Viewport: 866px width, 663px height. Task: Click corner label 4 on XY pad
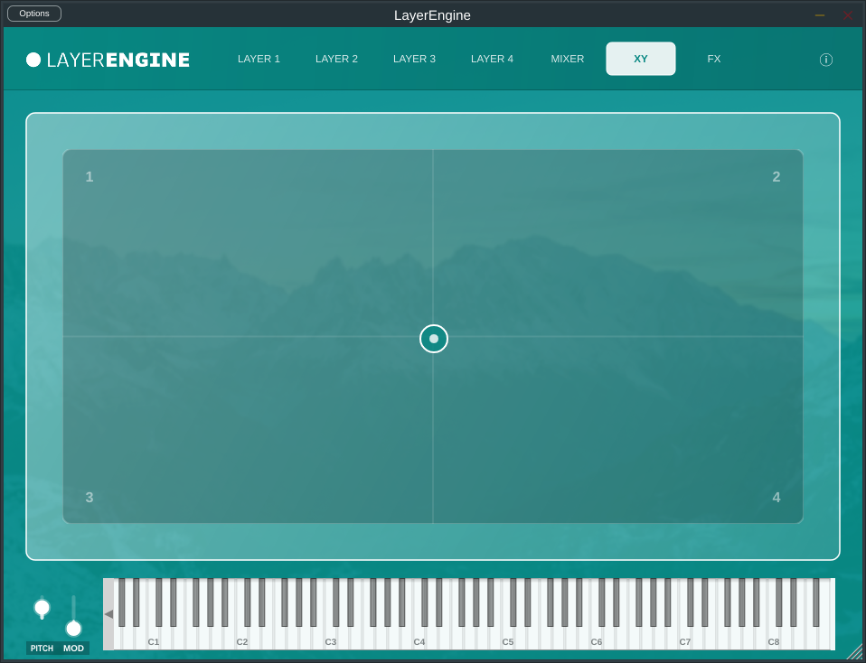coord(776,498)
